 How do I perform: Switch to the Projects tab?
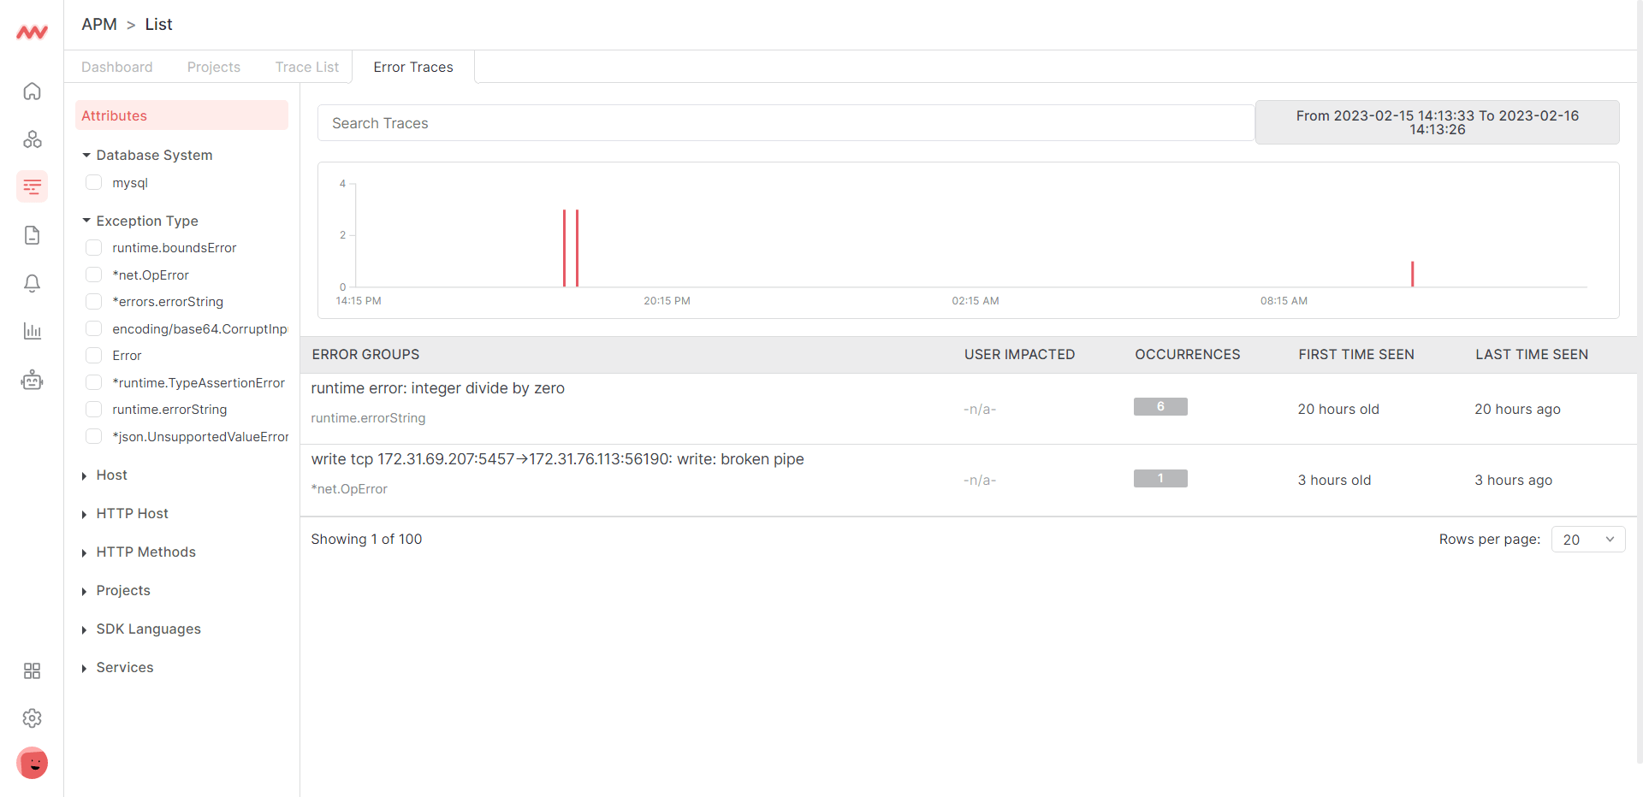coord(214,67)
